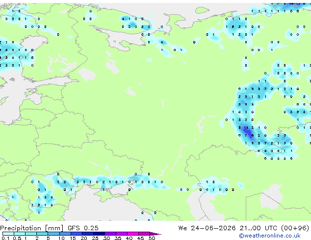Click the '40' legend scale label
The image size is (311, 240).
point(129,238)
